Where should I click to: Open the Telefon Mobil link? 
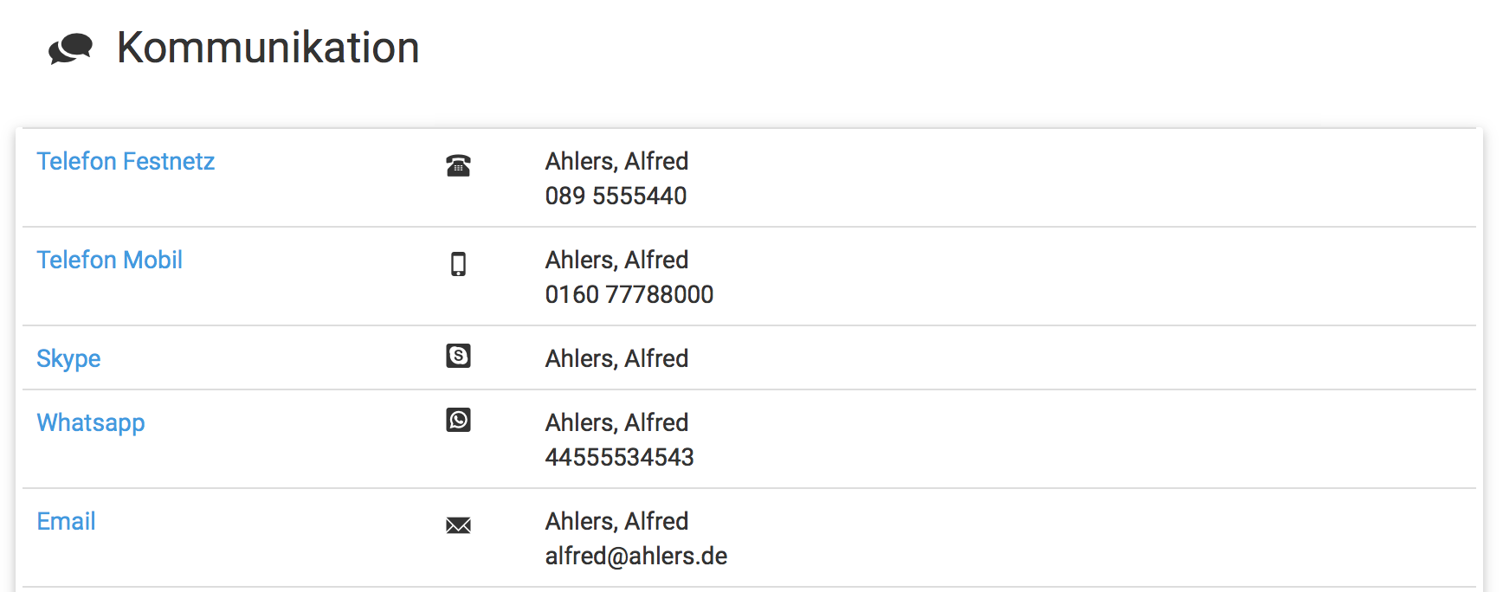109,261
